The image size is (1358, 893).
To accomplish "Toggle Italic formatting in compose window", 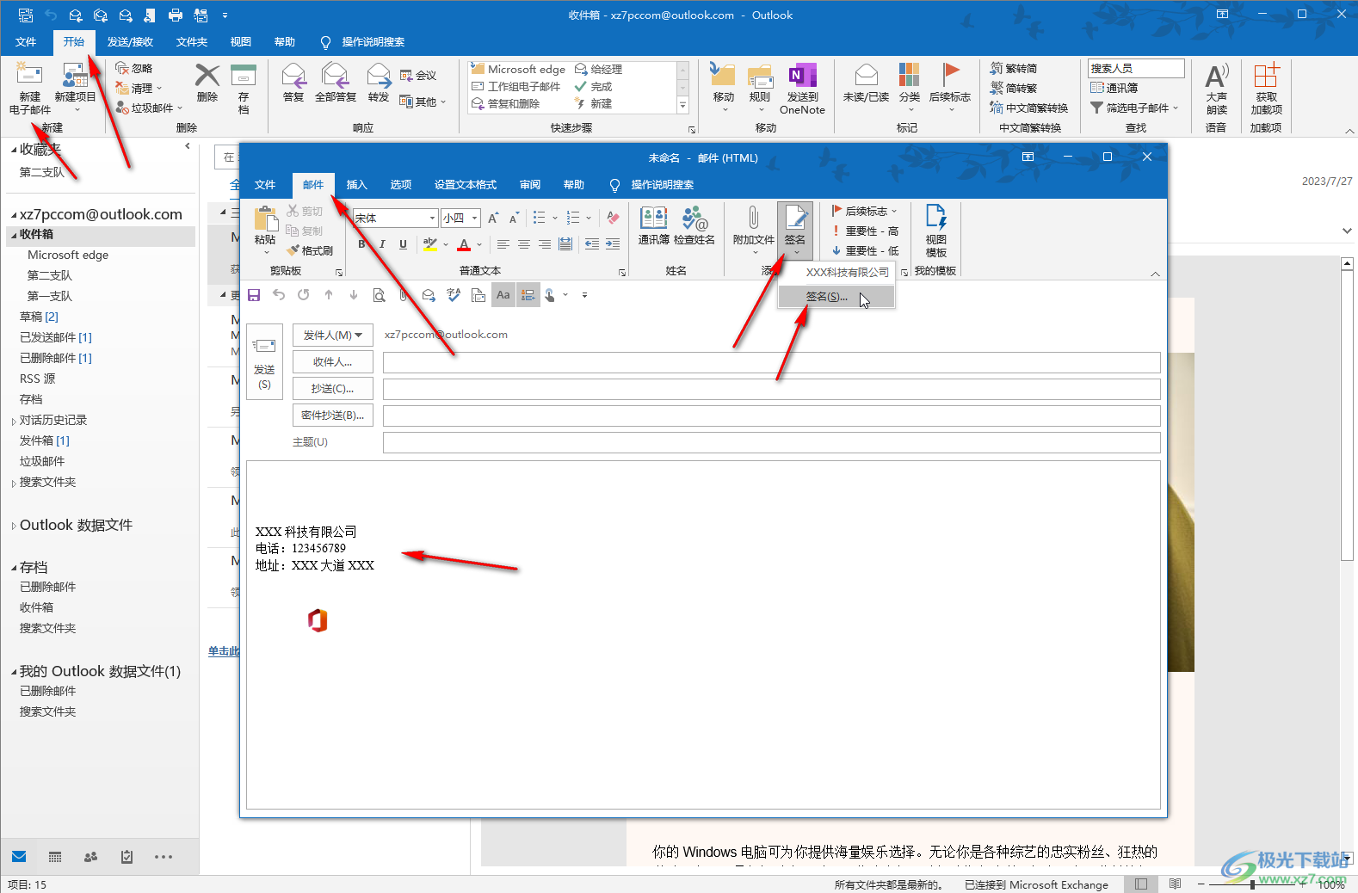I will (382, 244).
